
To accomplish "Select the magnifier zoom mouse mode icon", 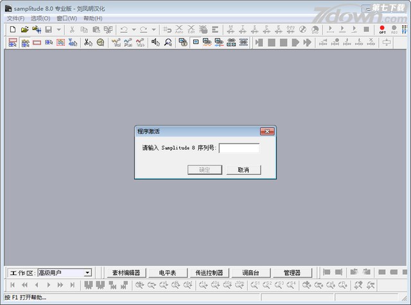I will pos(168,42).
